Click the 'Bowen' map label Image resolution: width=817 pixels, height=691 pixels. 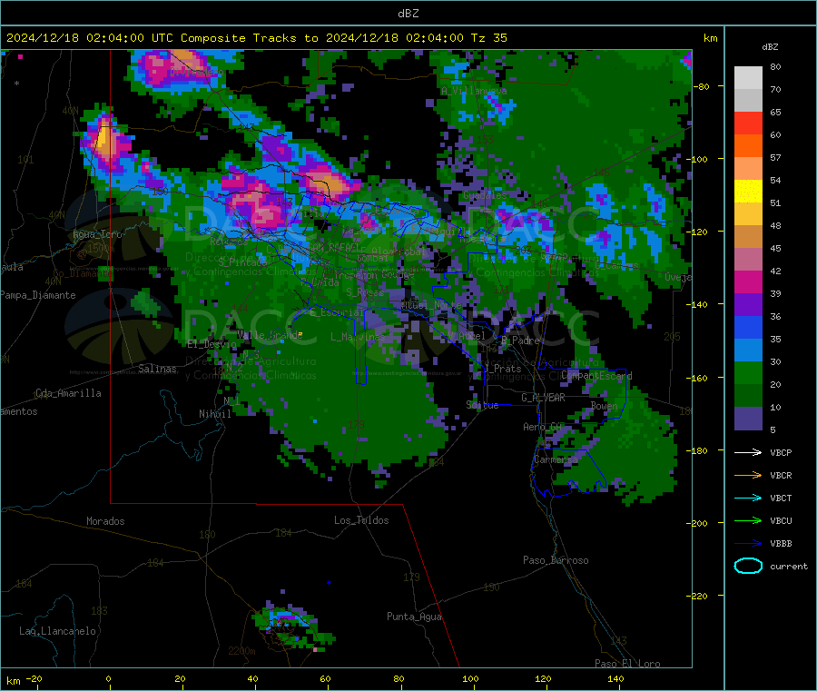click(604, 405)
